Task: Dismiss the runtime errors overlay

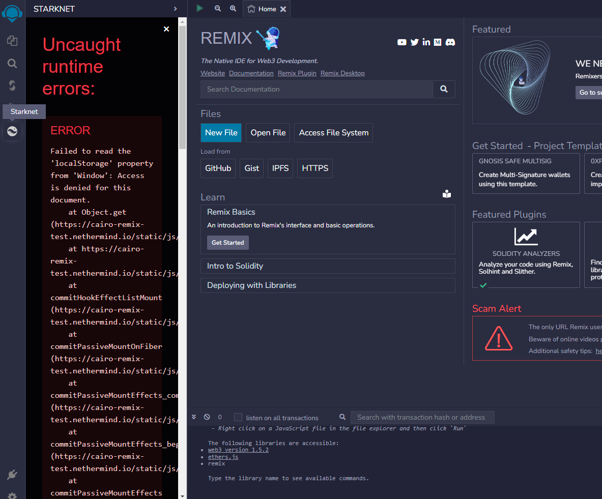Action: tap(166, 29)
